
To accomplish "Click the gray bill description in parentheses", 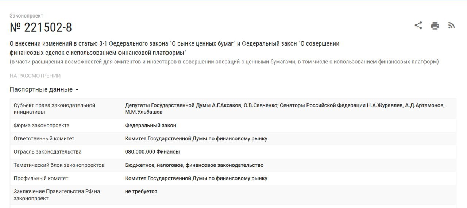I will click(224, 62).
